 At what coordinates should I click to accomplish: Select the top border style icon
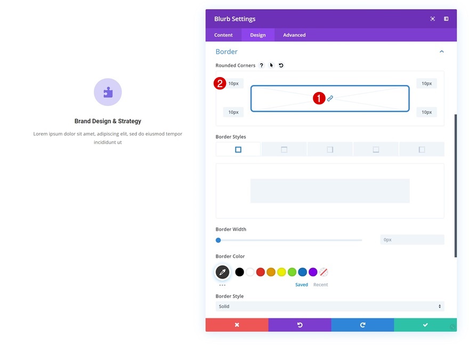coord(284,149)
